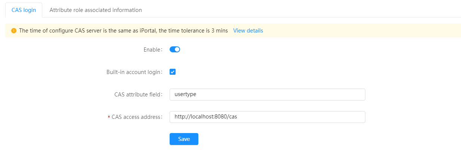Viewport: 461px width, 151px height.
Task: Open the Attribute role associated information tab
Action: 96,10
